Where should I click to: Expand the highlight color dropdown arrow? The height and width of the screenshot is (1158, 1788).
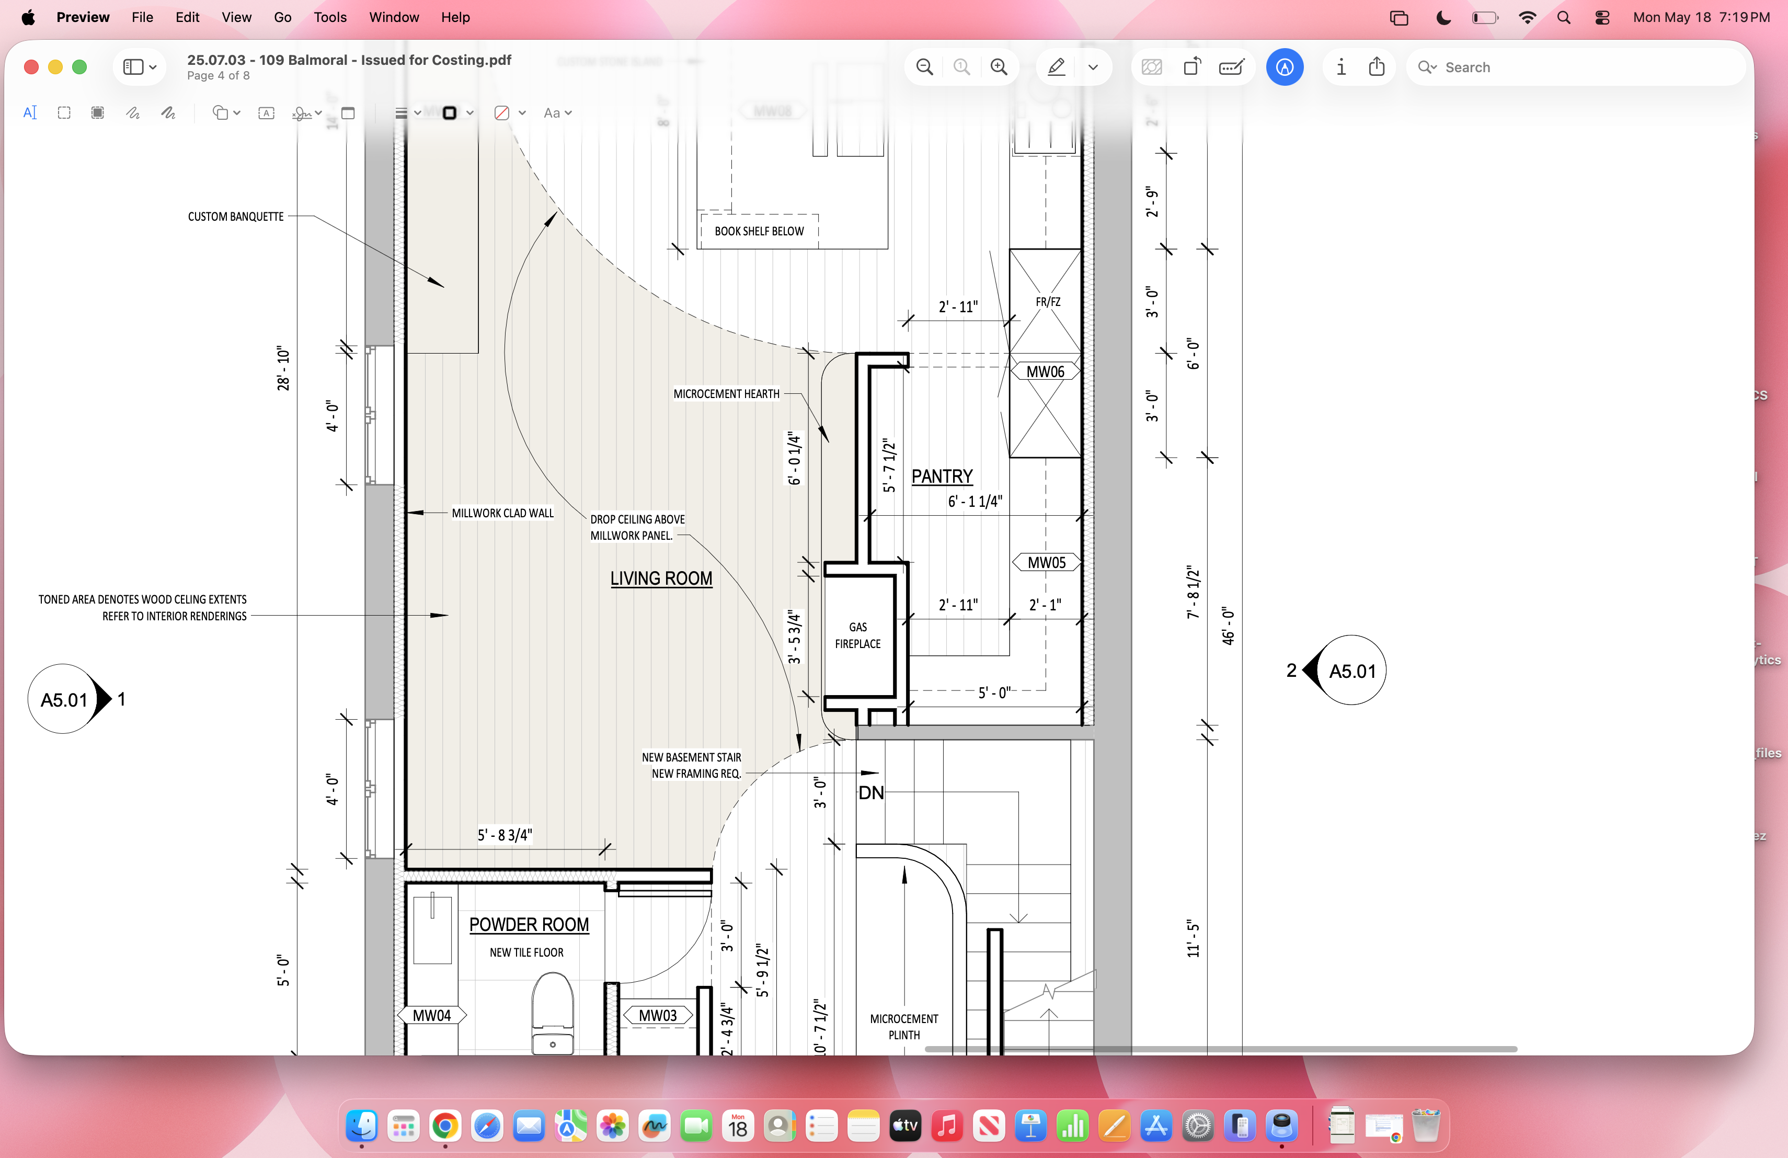click(1093, 67)
